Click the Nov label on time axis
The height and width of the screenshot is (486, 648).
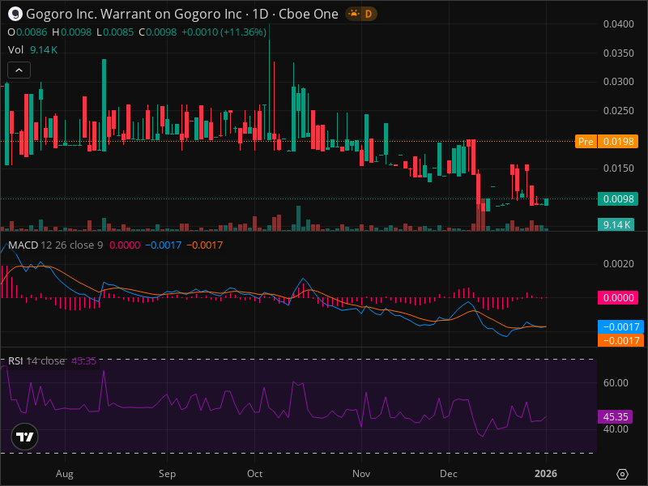click(361, 474)
